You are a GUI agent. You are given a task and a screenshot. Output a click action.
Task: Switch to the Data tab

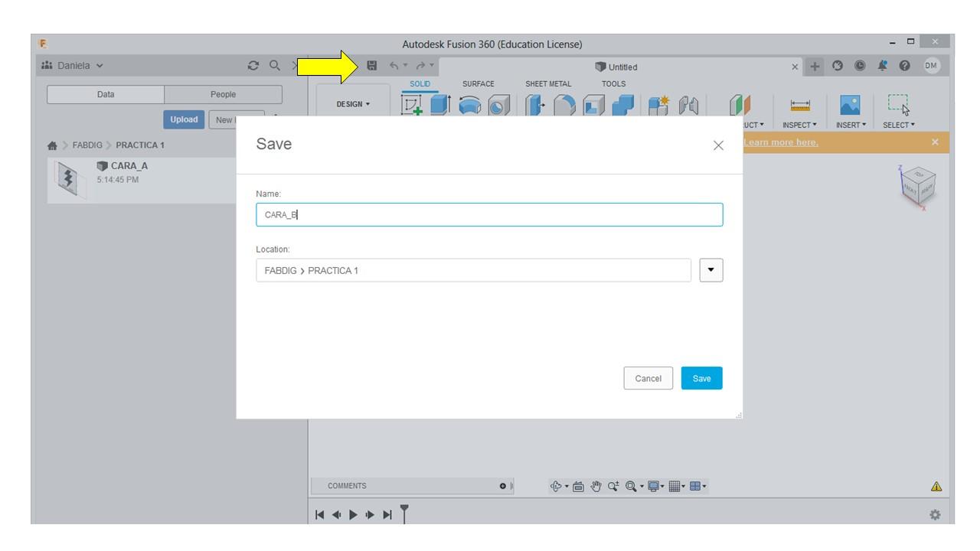[x=106, y=95]
